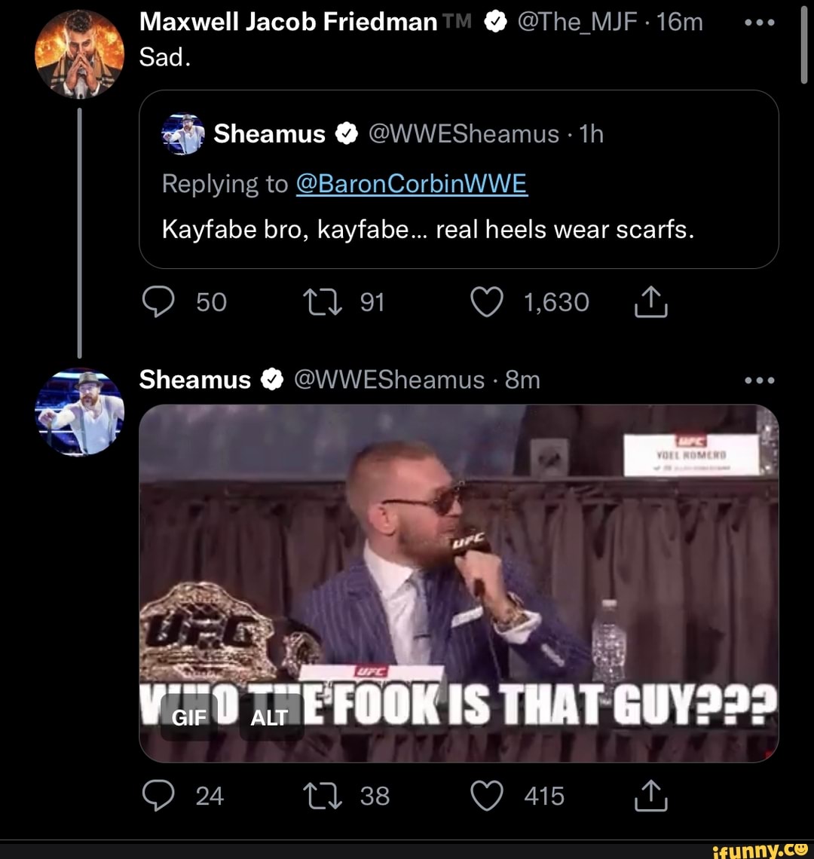Click the verified badge next to Maxwell Jacob Friedman
The height and width of the screenshot is (859, 814).
point(494,21)
